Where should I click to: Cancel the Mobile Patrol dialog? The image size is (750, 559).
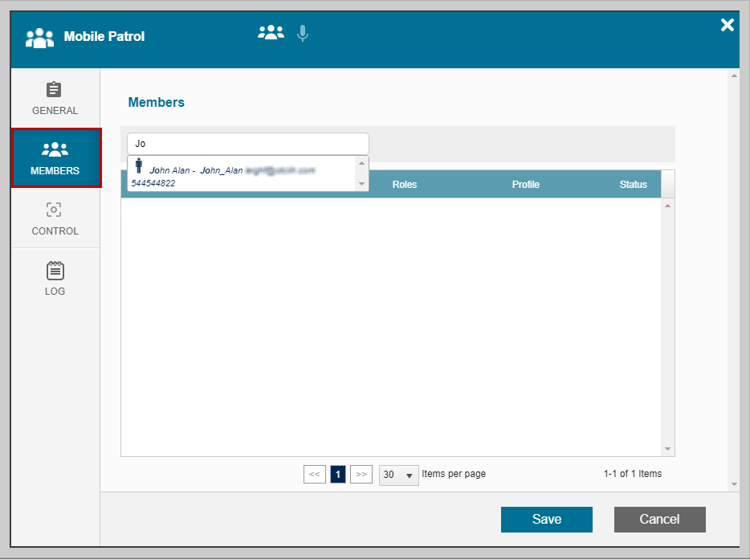pyautogui.click(x=659, y=520)
